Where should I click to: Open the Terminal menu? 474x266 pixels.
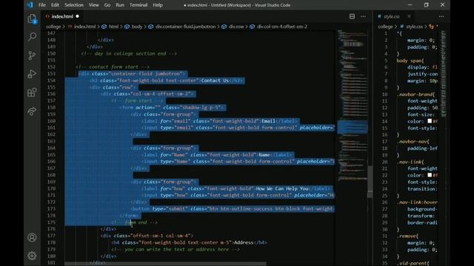138,5
